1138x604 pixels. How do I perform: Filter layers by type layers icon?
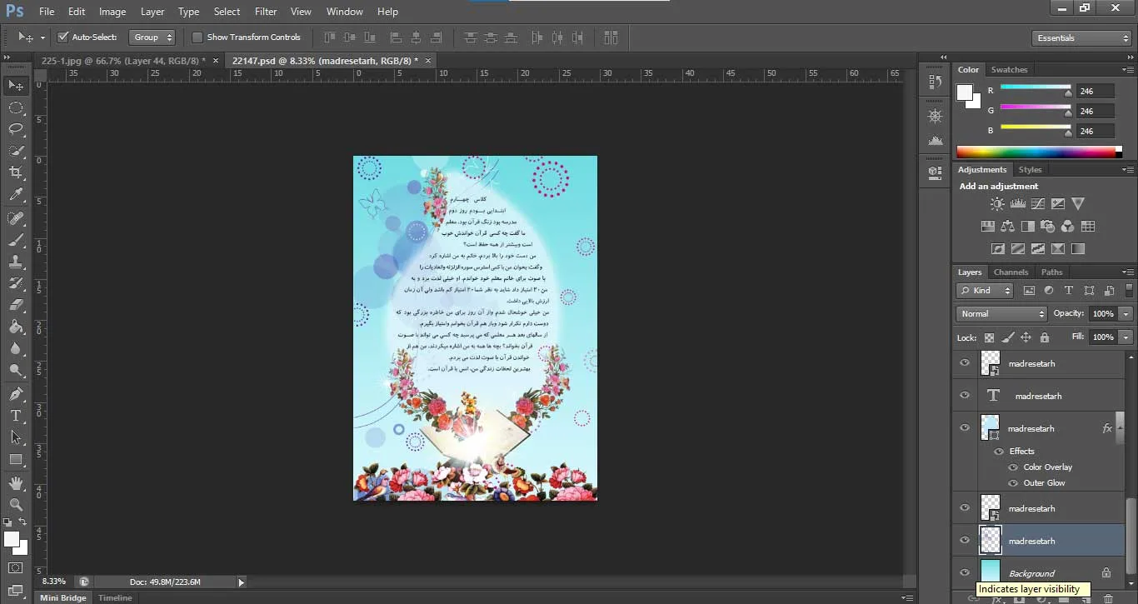(1069, 291)
